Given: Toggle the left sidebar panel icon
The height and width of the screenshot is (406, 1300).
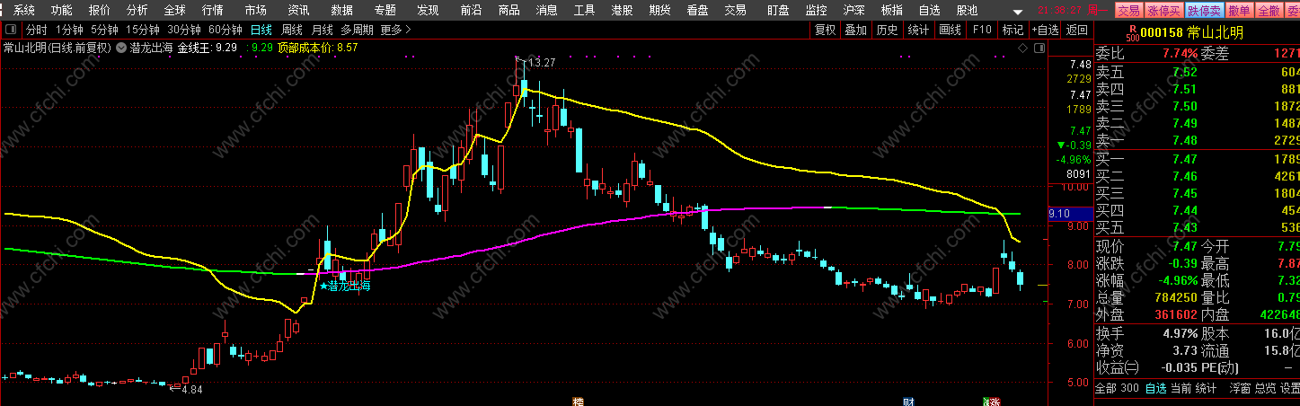Looking at the screenshot, I should [12, 30].
